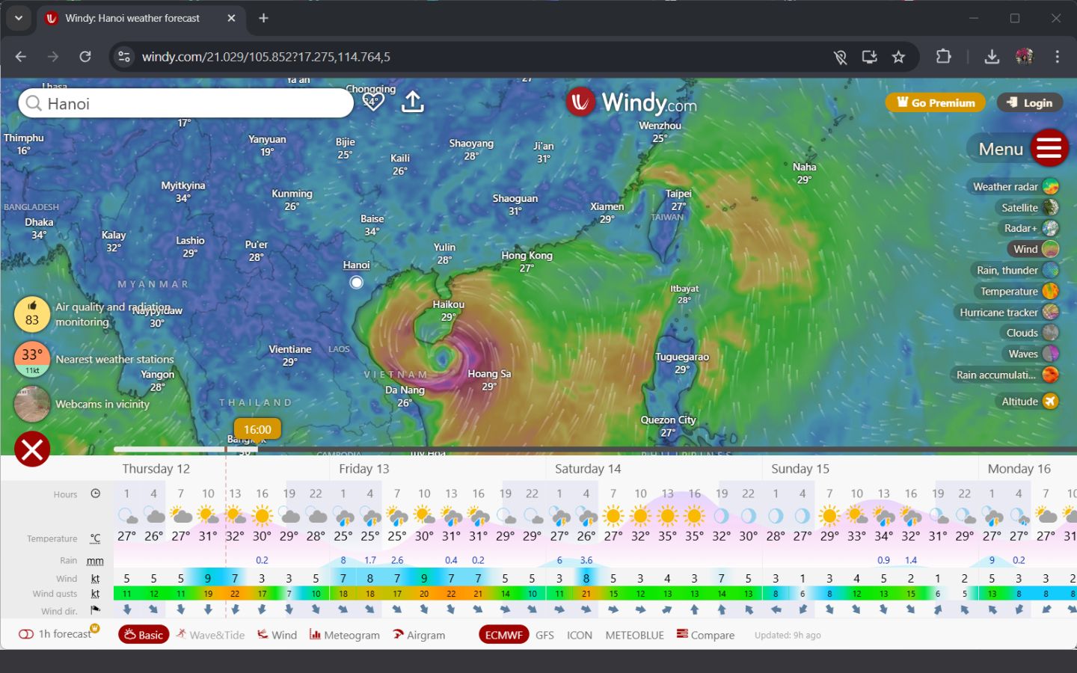Switch forecast model to GFS
The width and height of the screenshot is (1077, 673).
(x=544, y=635)
